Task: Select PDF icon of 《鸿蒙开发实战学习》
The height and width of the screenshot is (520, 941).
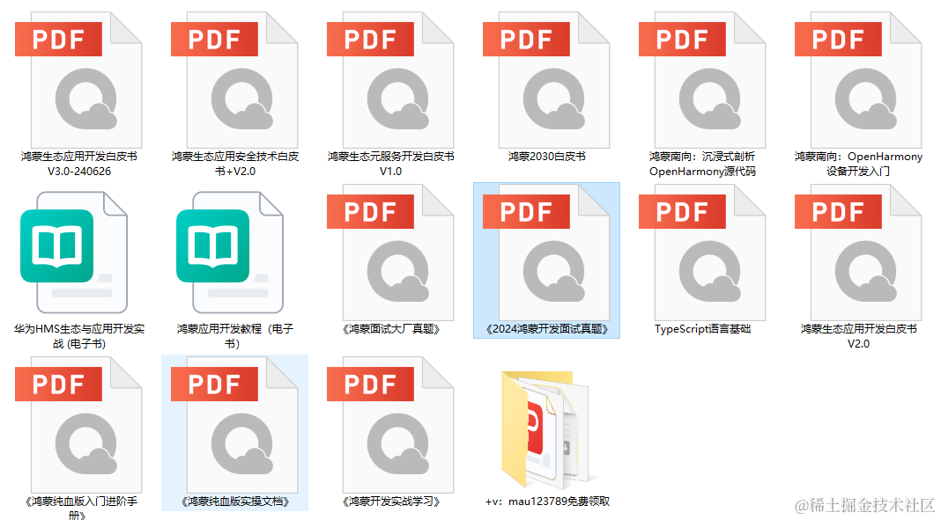Action: point(390,425)
